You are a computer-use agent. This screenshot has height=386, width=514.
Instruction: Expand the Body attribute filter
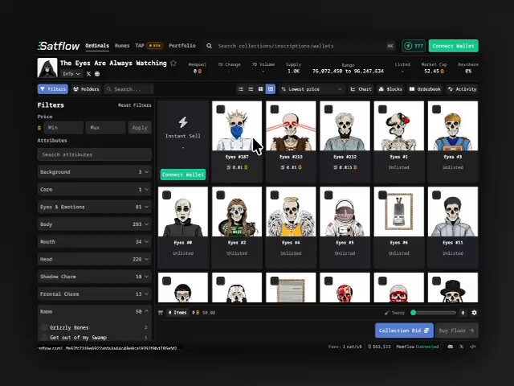[95, 224]
